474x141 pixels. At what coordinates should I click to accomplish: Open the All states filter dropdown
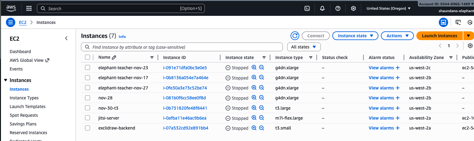tap(304, 47)
